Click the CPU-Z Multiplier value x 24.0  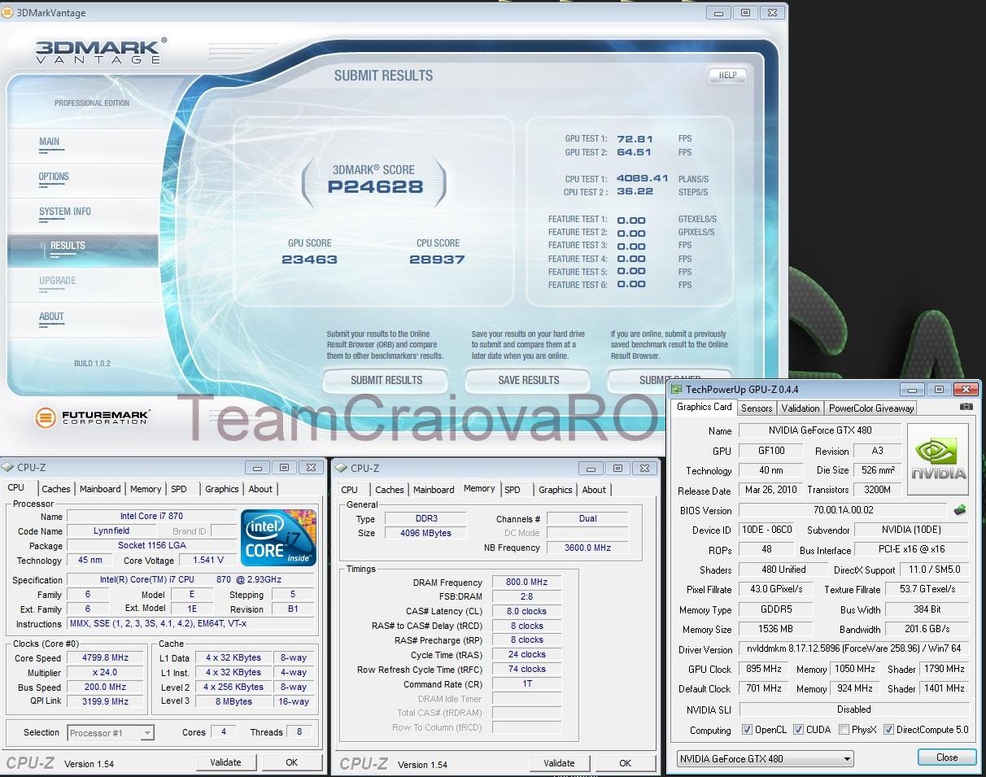tap(106, 673)
